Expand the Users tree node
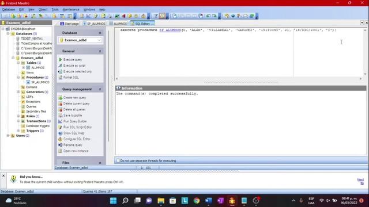Screen dimensions: 369x207 coord(7,136)
